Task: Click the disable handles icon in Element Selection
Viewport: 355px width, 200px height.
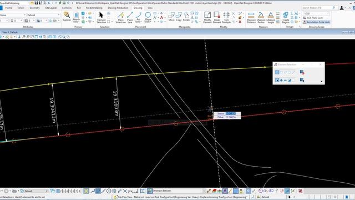Action: point(302,72)
